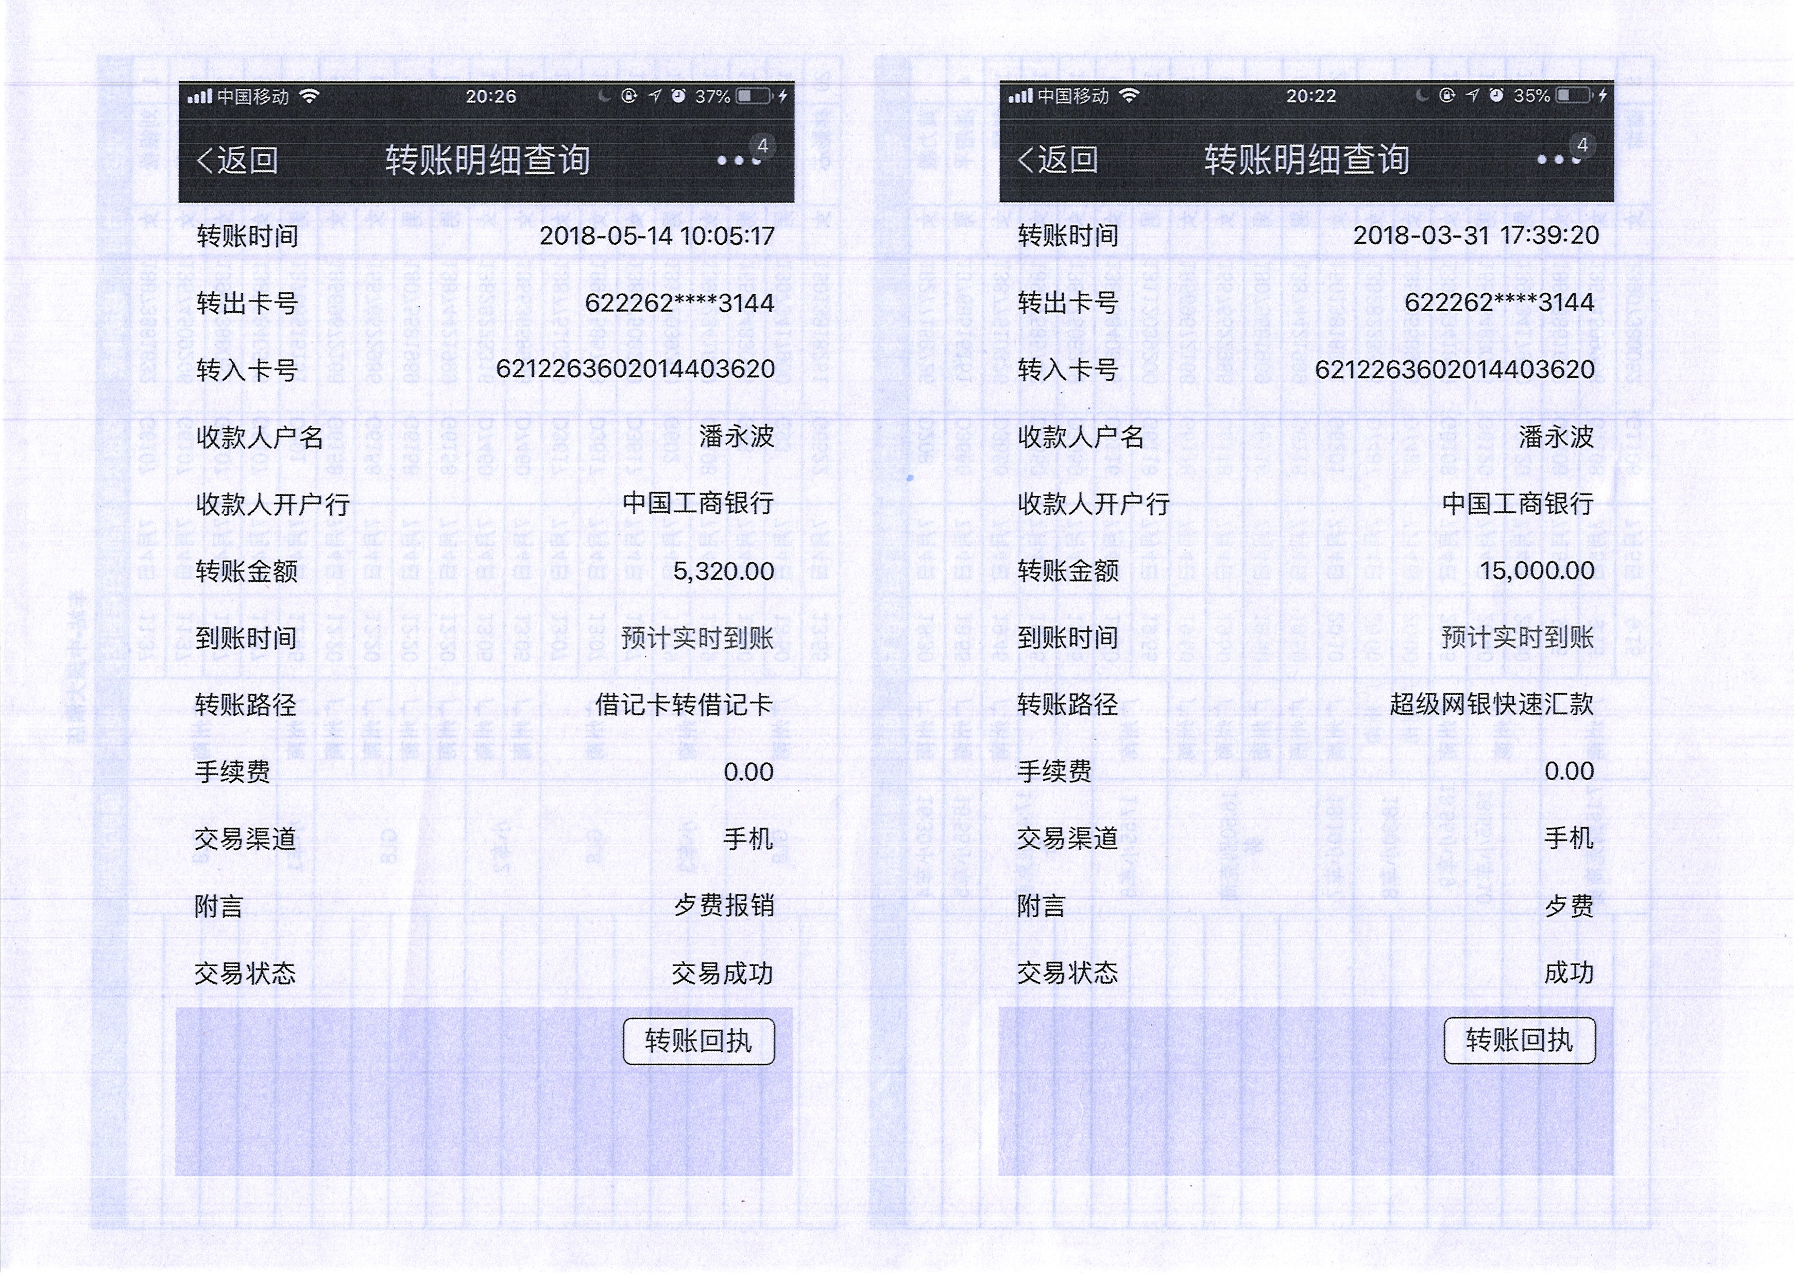Tap signal bars icon in left status bar
The width and height of the screenshot is (1807, 1278).
pos(199,97)
